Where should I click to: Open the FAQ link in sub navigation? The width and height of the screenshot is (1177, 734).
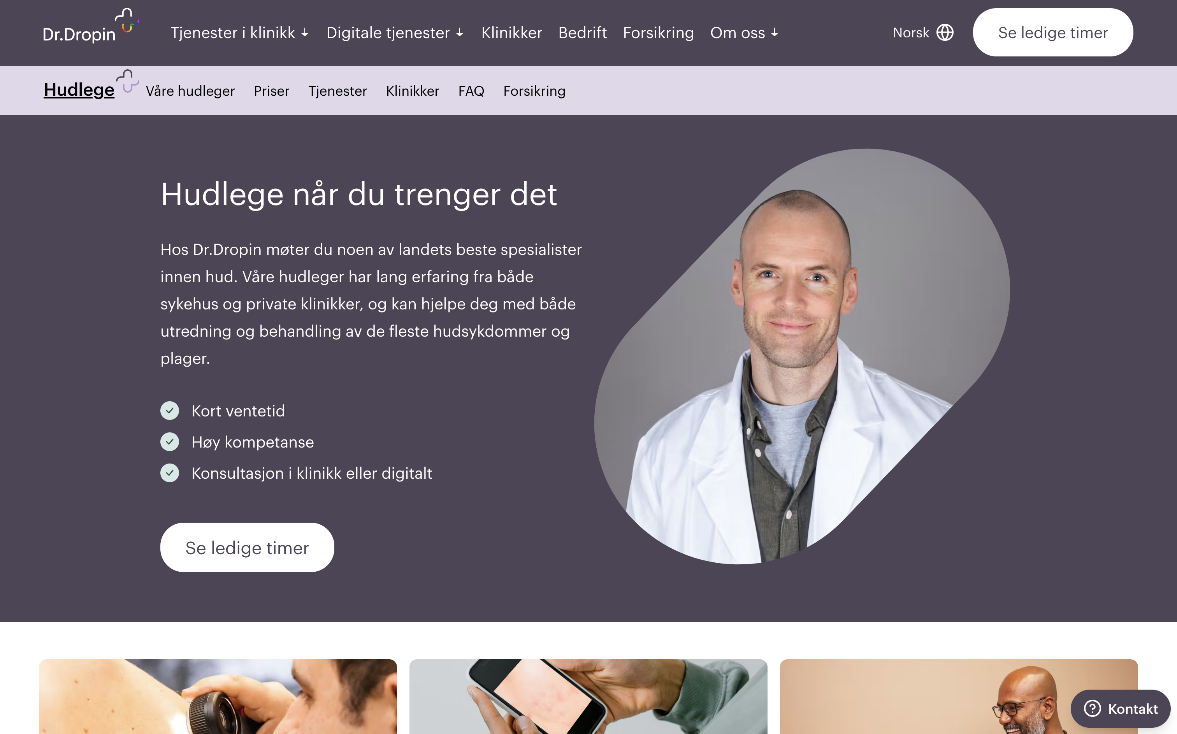click(471, 91)
